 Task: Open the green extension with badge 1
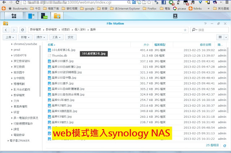click(171, 3)
